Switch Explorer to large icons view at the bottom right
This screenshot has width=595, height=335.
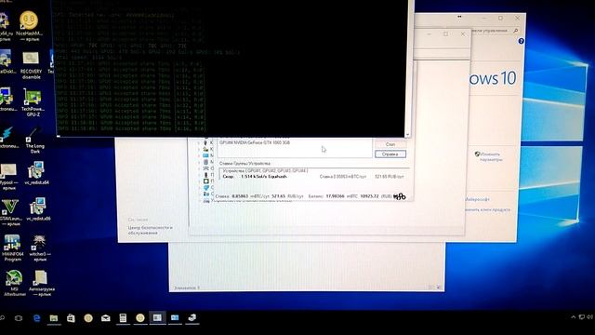(438, 288)
